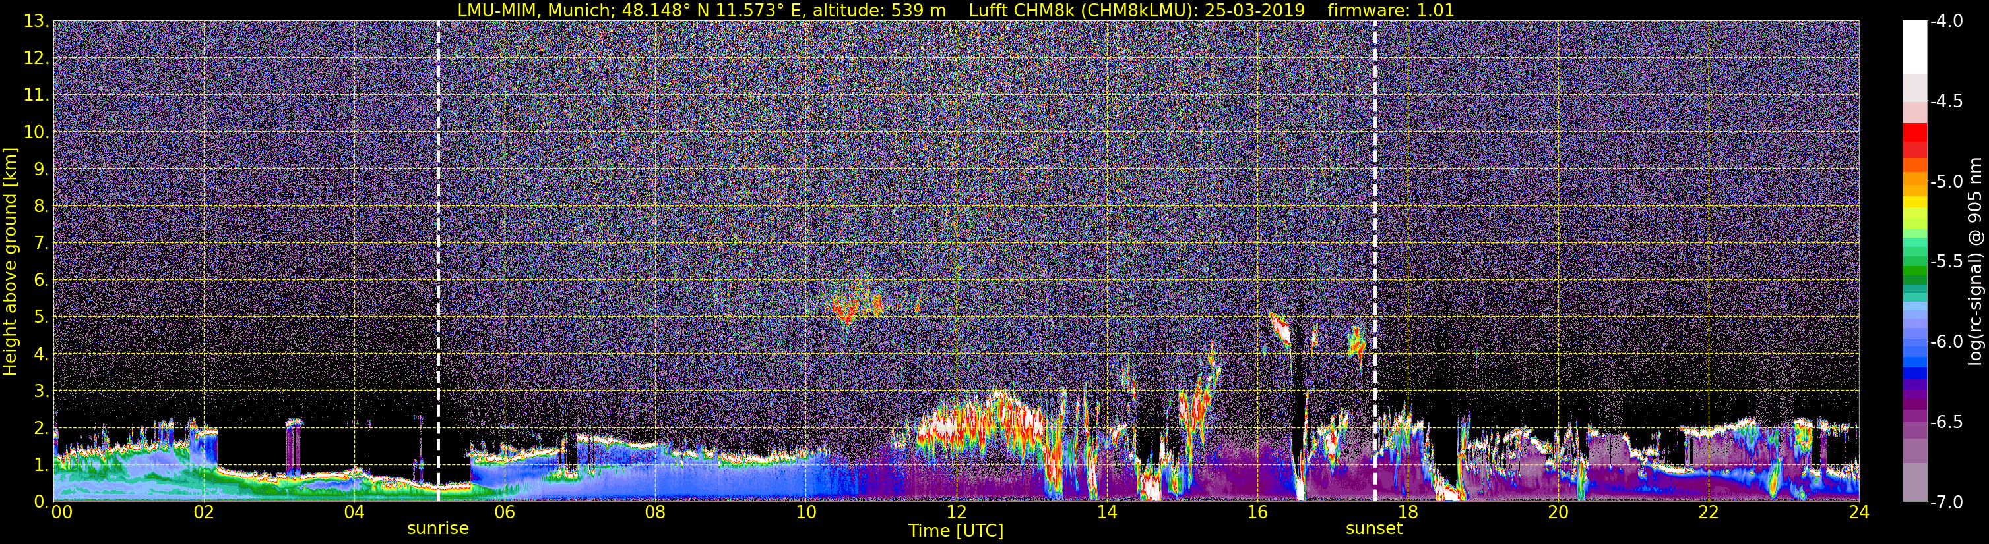Click time-axis tick label "24"

(1858, 512)
